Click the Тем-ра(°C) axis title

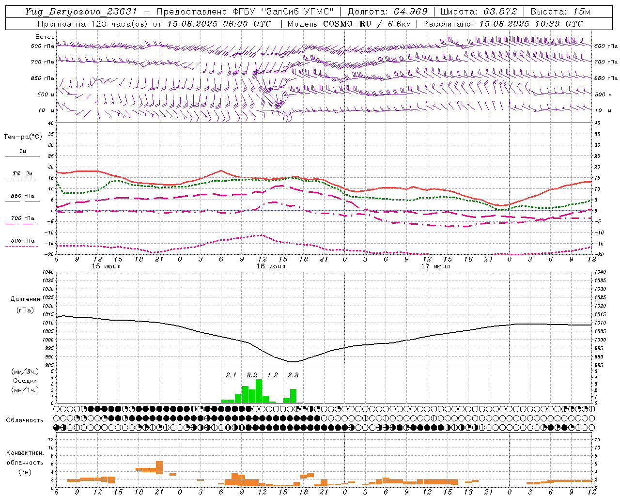click(x=23, y=137)
